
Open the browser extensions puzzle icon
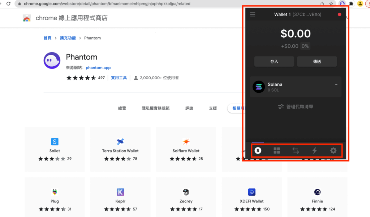coord(351,4)
